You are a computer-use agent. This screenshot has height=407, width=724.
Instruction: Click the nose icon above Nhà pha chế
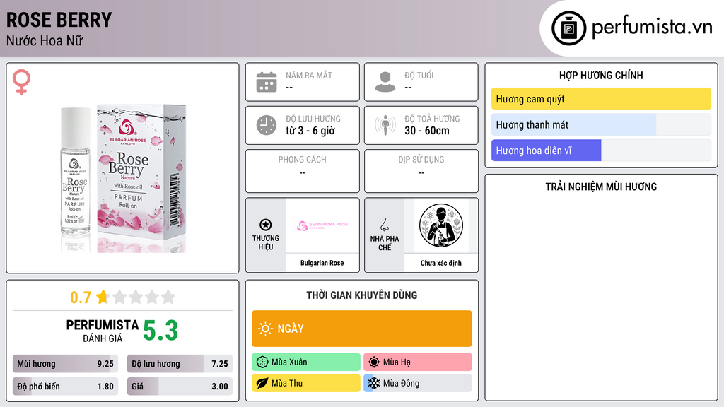coord(384,225)
